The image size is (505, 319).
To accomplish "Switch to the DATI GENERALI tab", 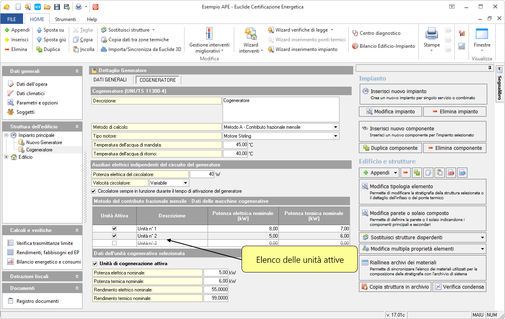I will (110, 80).
